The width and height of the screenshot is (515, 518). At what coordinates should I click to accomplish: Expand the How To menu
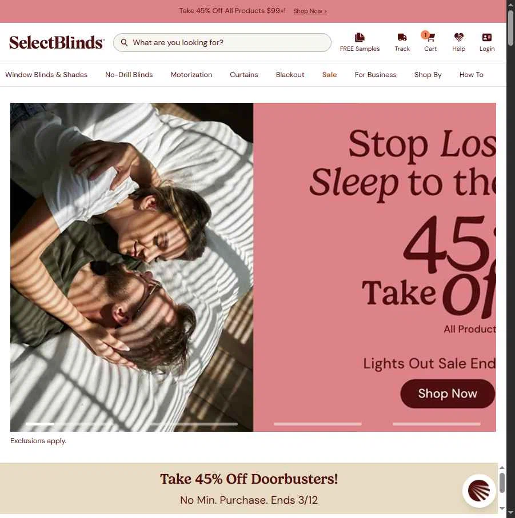(471, 75)
